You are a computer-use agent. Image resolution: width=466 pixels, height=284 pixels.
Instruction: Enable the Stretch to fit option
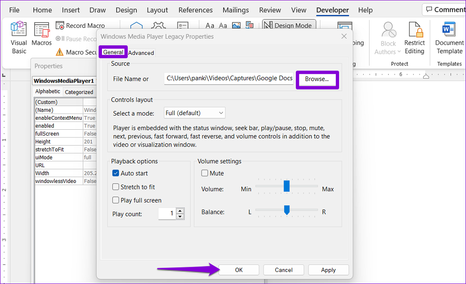pyautogui.click(x=116, y=187)
